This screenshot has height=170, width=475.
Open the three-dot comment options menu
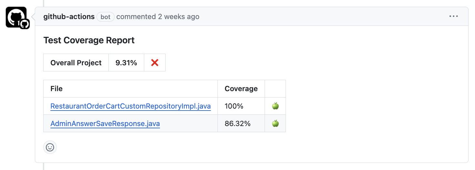[x=453, y=16]
